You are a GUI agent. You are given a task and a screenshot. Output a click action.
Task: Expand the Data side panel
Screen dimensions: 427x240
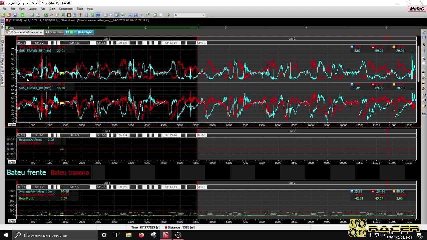click(2, 26)
